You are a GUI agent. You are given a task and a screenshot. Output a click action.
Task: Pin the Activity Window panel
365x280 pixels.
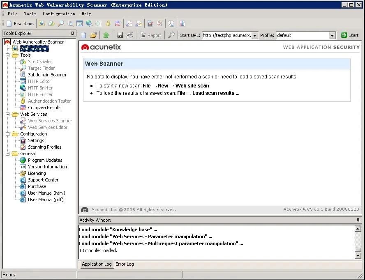pyautogui.click(x=358, y=220)
